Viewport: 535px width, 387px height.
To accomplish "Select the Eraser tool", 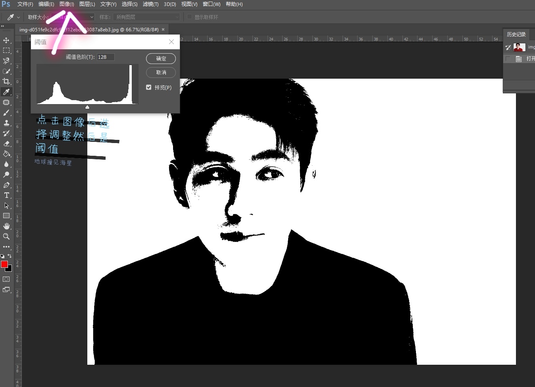I will [x=6, y=143].
